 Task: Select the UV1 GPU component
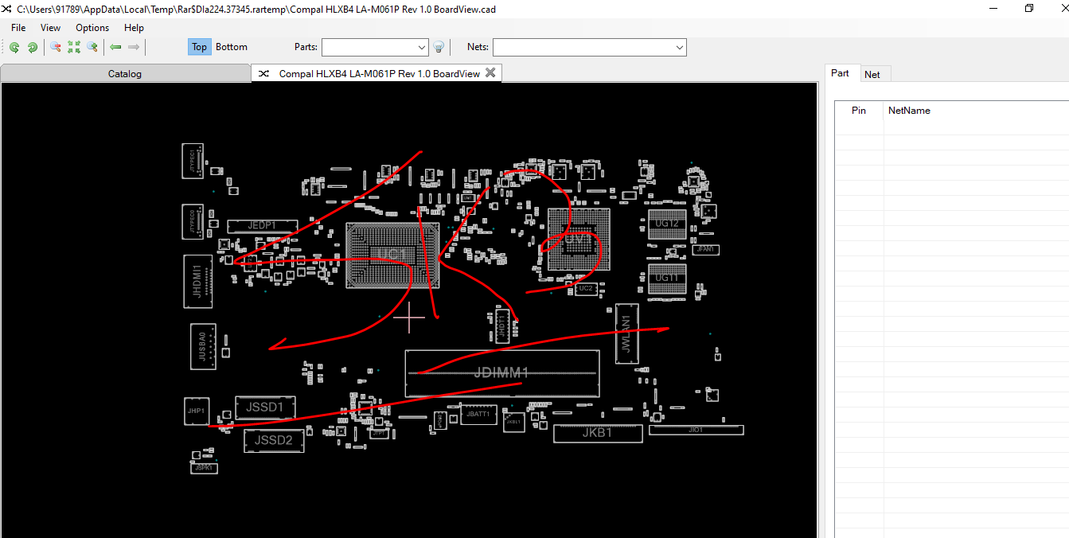tap(579, 240)
